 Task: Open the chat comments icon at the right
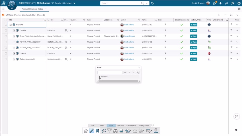pos(239,9)
